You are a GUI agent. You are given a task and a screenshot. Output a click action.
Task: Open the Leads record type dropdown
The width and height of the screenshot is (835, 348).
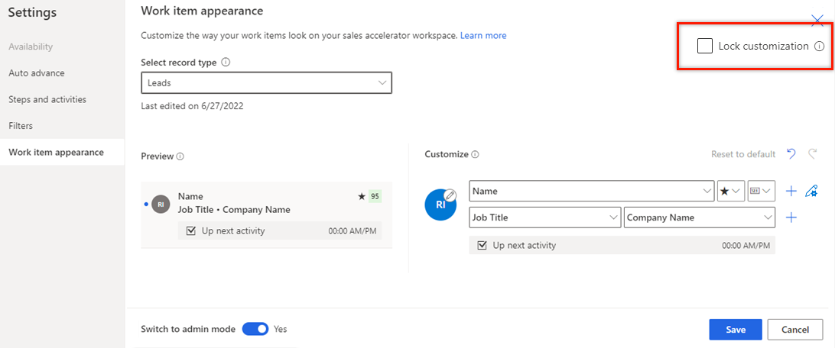click(x=266, y=83)
